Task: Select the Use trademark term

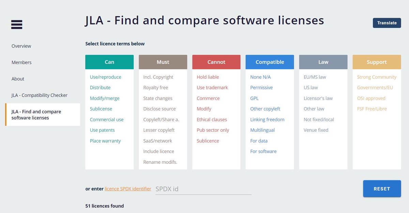Action: 212,88
